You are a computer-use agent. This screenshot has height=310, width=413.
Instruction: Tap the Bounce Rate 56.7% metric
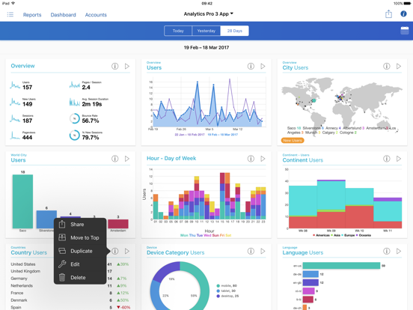click(85, 119)
